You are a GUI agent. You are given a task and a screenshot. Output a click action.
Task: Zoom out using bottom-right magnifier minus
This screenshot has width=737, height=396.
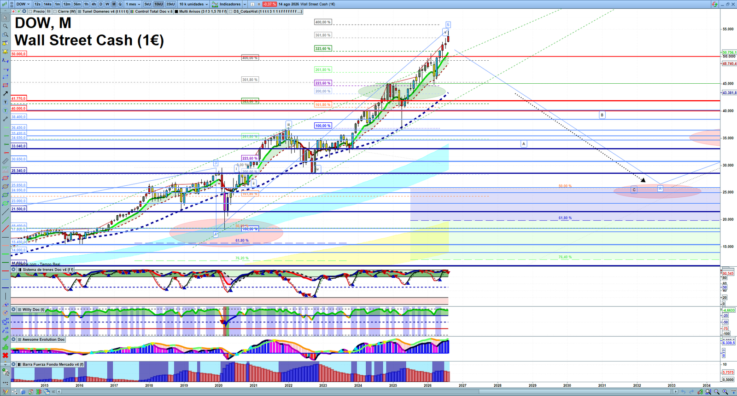click(x=717, y=392)
